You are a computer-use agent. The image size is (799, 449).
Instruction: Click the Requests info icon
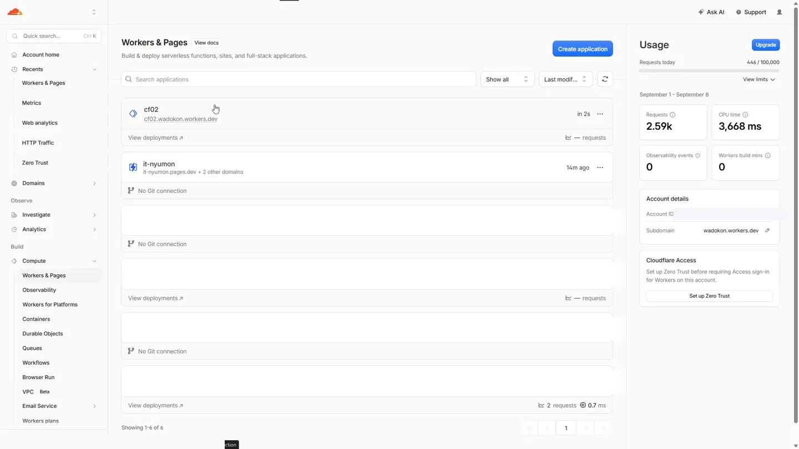pos(672,115)
